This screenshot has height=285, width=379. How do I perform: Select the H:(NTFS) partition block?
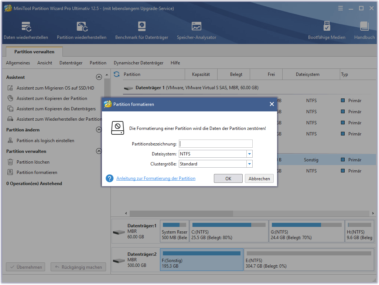[360, 231]
